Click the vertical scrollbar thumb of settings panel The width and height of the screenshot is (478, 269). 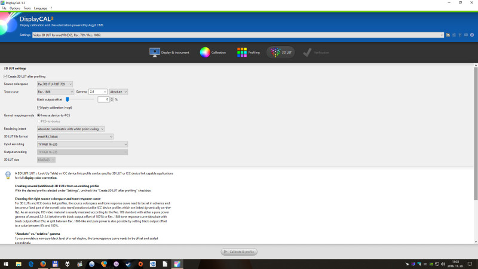coord(476,133)
